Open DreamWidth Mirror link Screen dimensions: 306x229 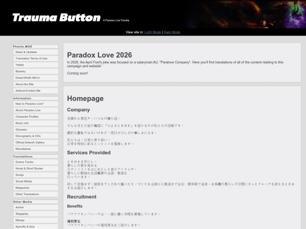pos(36,77)
